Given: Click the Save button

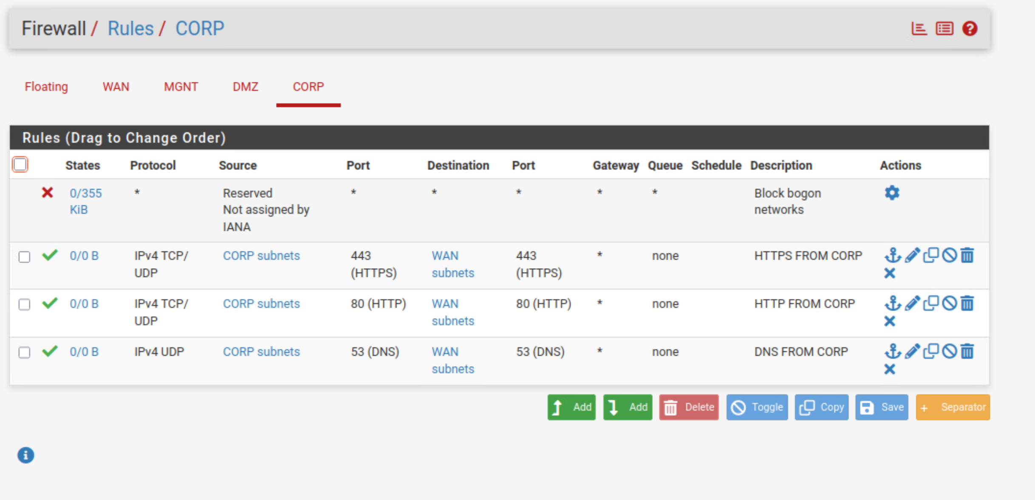Looking at the screenshot, I should click(x=882, y=407).
